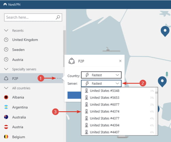Close the P2P popup panel
Viewport: 171px width, 142px height.
point(120,61)
